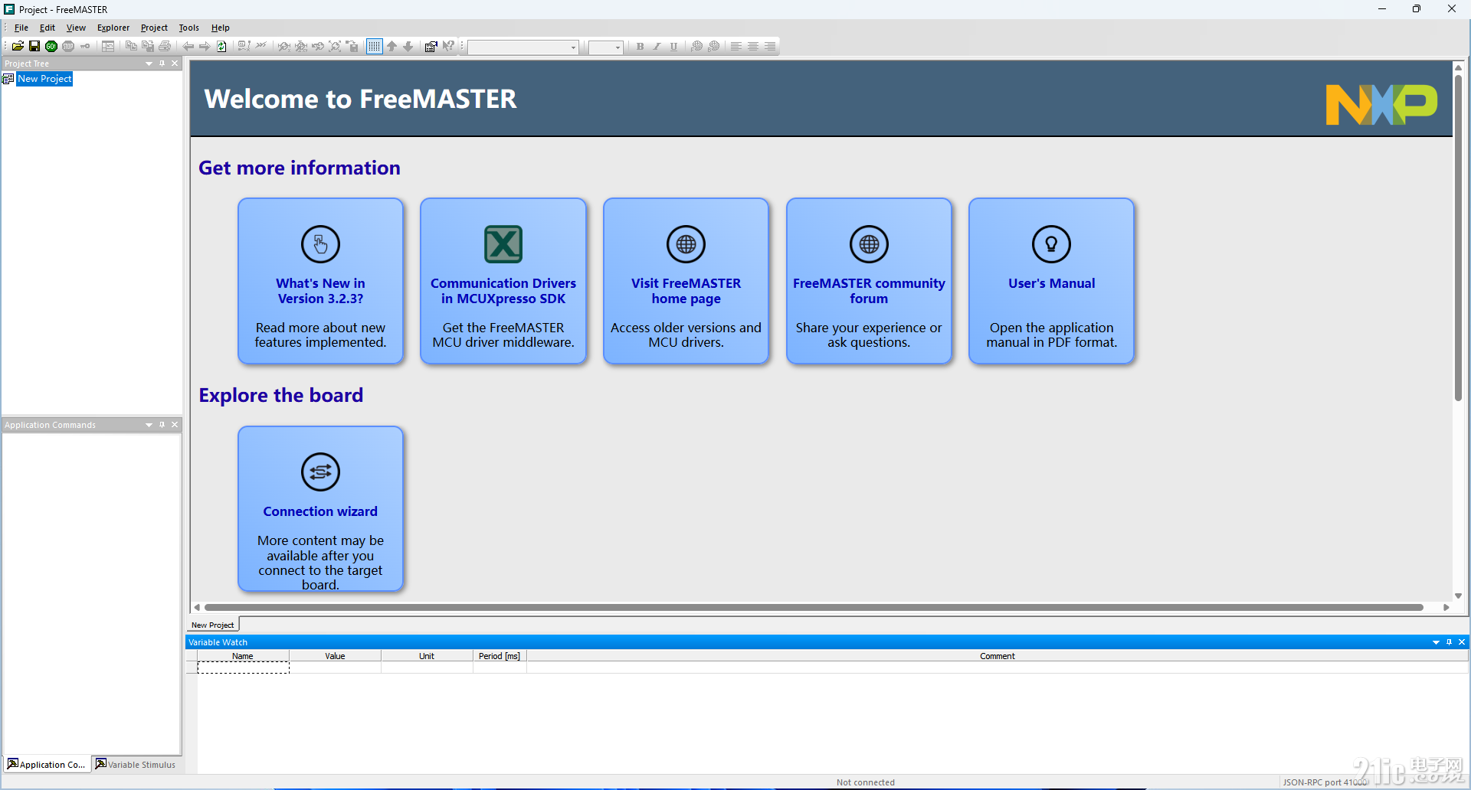Toggle underline formatting

[x=673, y=47]
